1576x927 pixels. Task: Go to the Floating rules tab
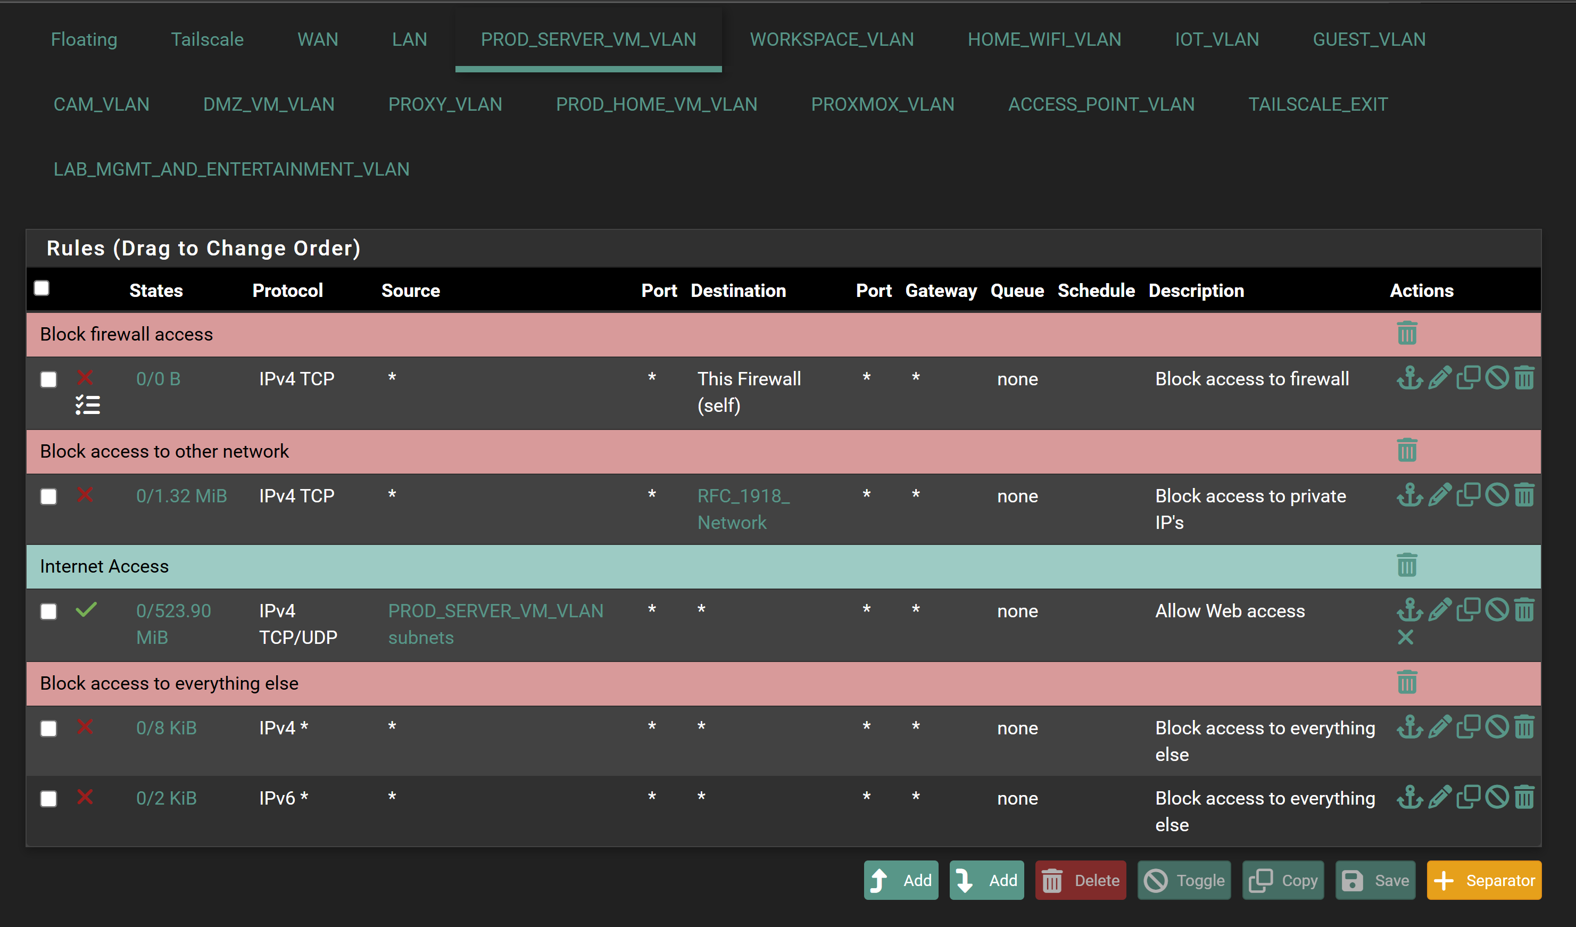click(84, 39)
